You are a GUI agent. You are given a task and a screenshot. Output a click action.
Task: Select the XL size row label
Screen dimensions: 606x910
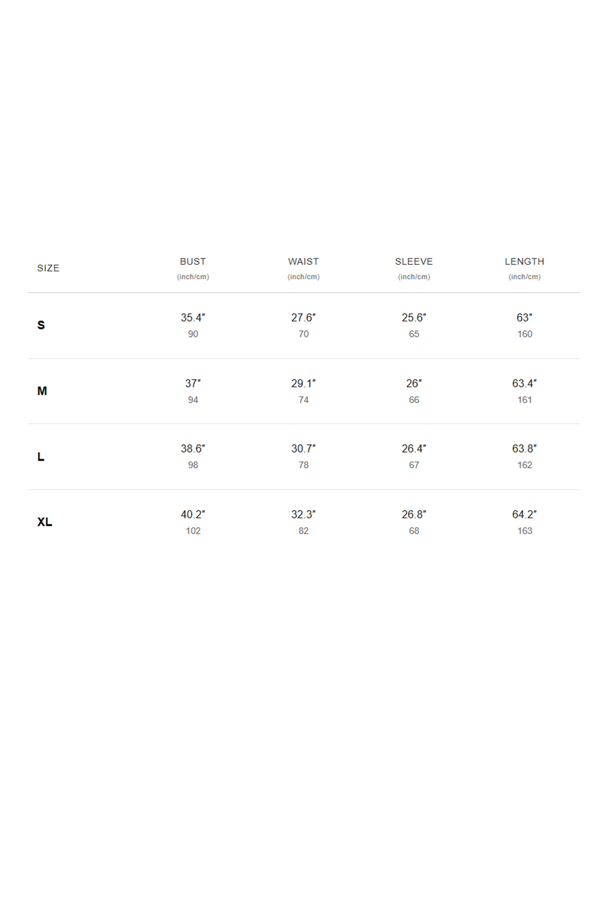click(45, 522)
